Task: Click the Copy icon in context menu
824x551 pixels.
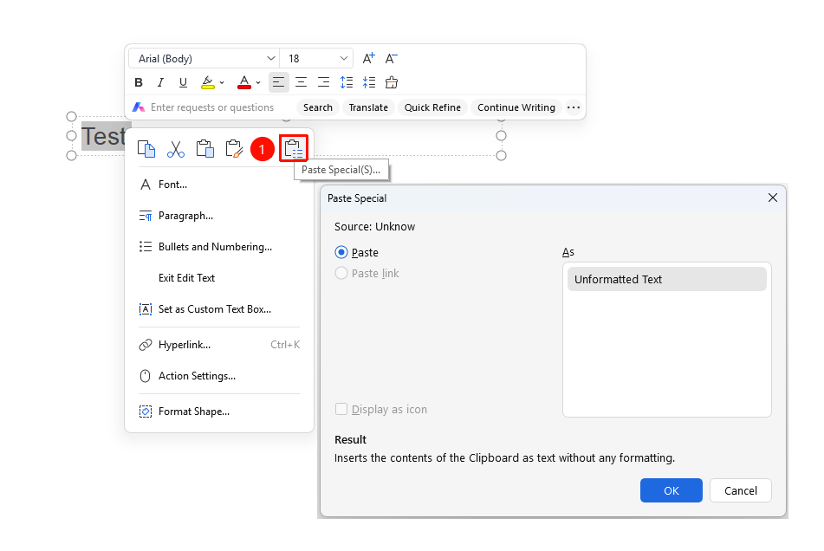Action: [146, 149]
